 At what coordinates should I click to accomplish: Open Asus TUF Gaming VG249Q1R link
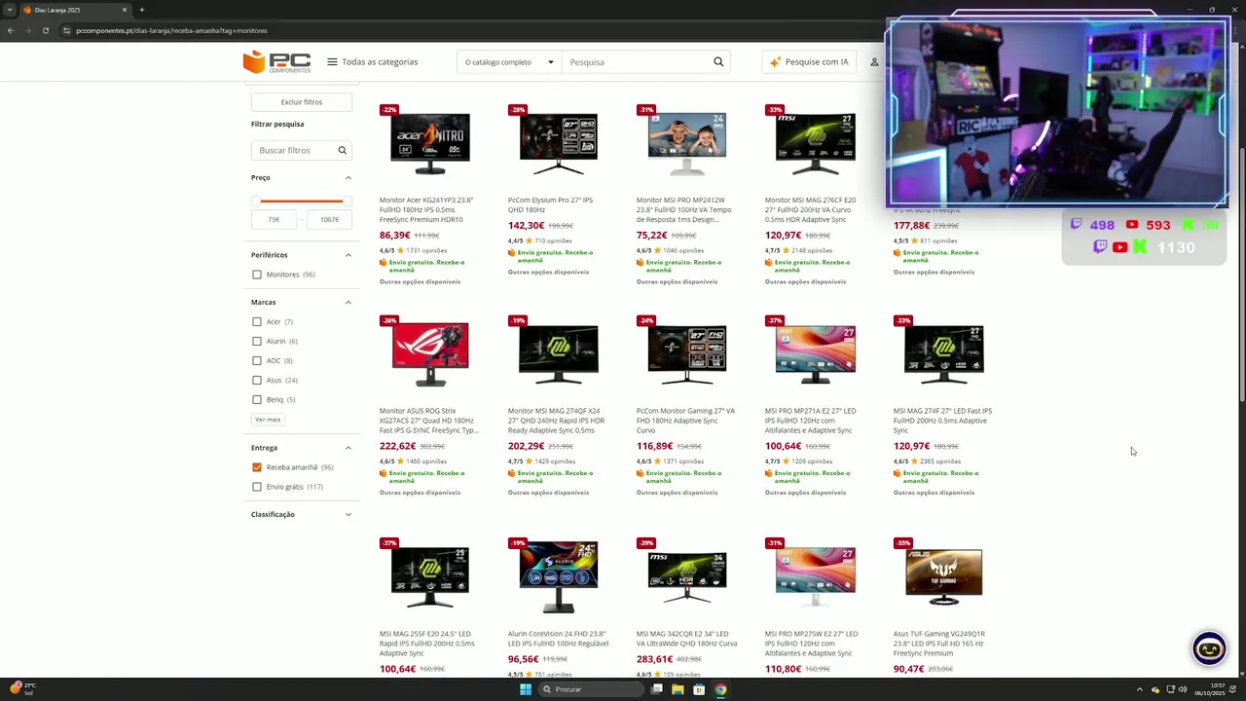(940, 643)
